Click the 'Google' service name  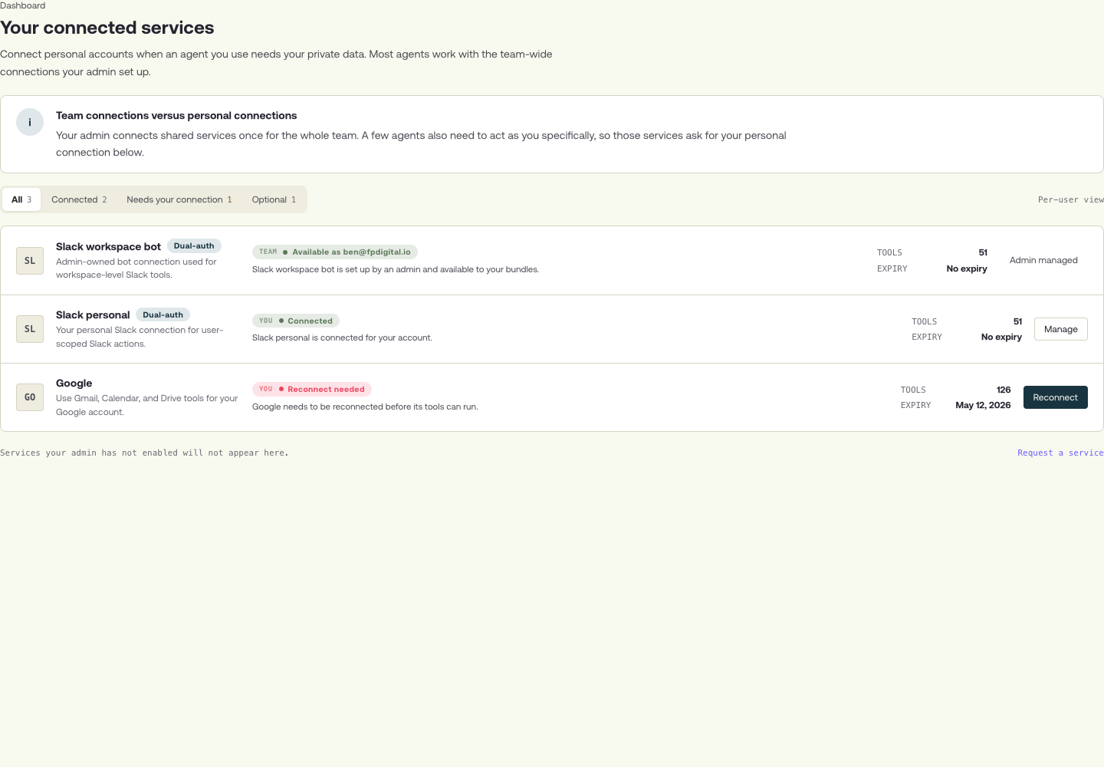(x=74, y=383)
